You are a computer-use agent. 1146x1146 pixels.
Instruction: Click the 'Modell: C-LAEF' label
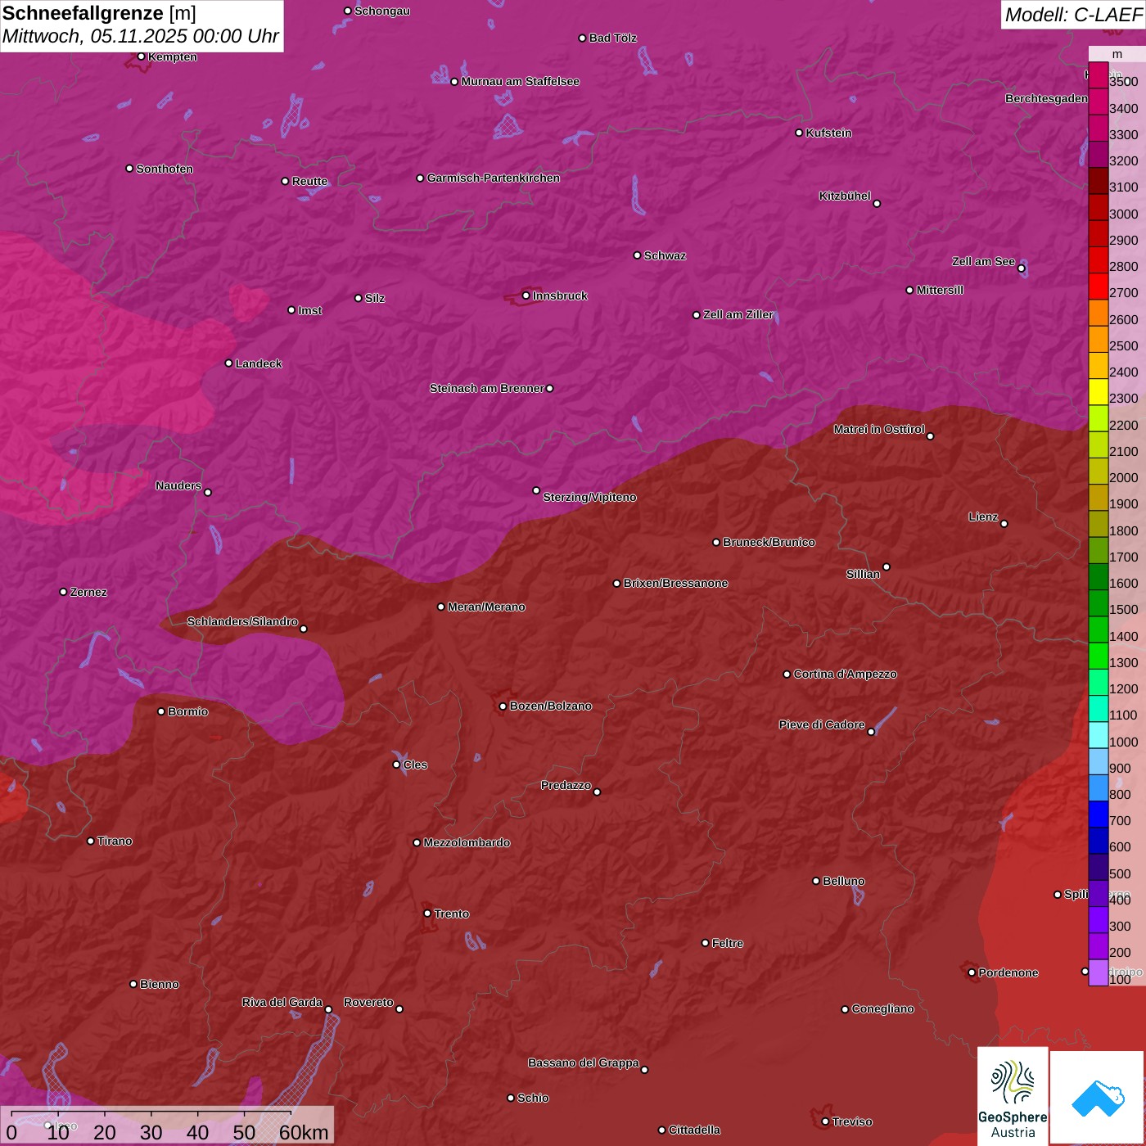coord(1073,15)
